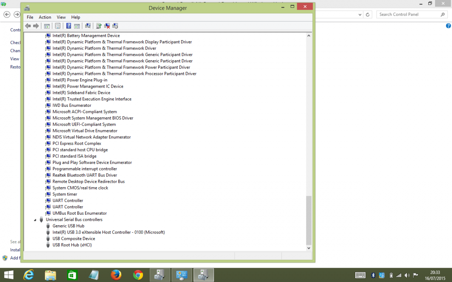Click the Update Driver Software toolbar icon
This screenshot has width=452, height=282.
coord(99,26)
